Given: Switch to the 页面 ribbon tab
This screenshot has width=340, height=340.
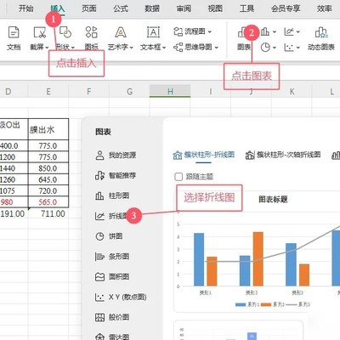Looking at the screenshot, I should tap(89, 8).
